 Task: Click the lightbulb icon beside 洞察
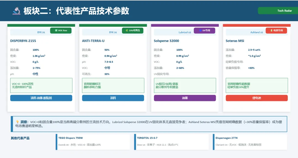pyautogui.click(x=17, y=122)
